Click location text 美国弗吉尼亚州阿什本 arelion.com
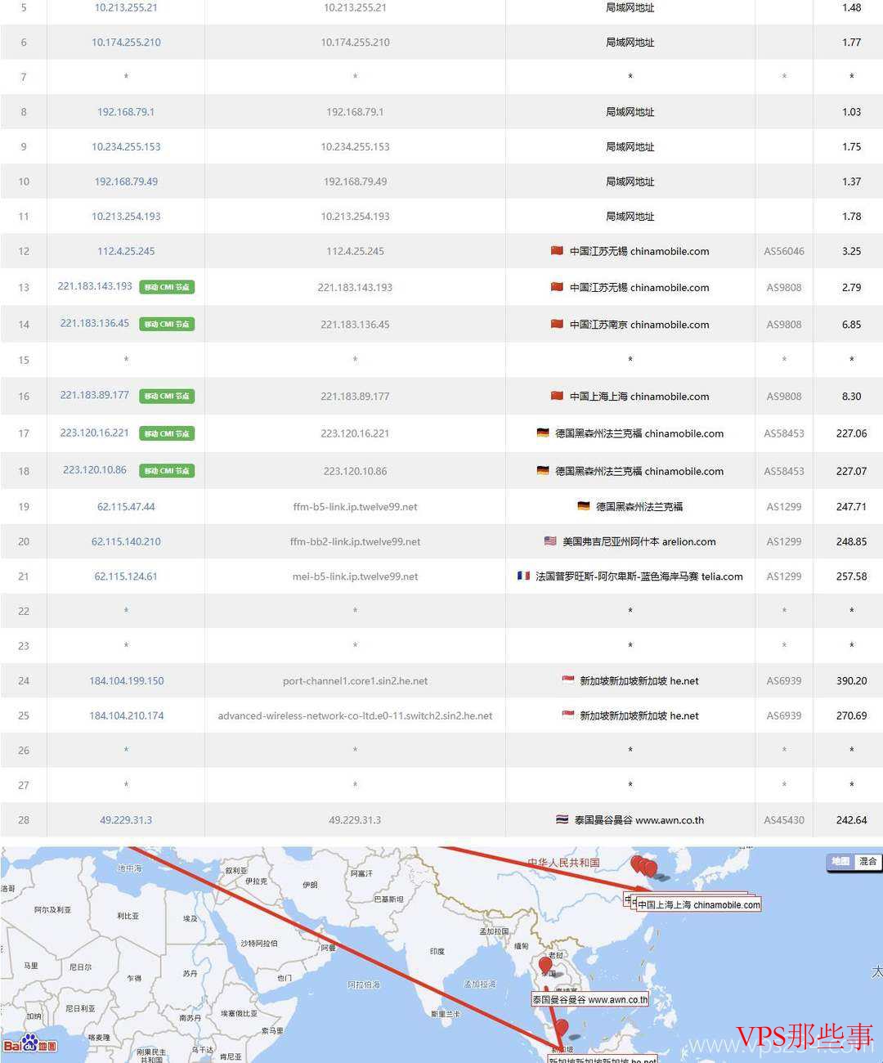 [639, 541]
